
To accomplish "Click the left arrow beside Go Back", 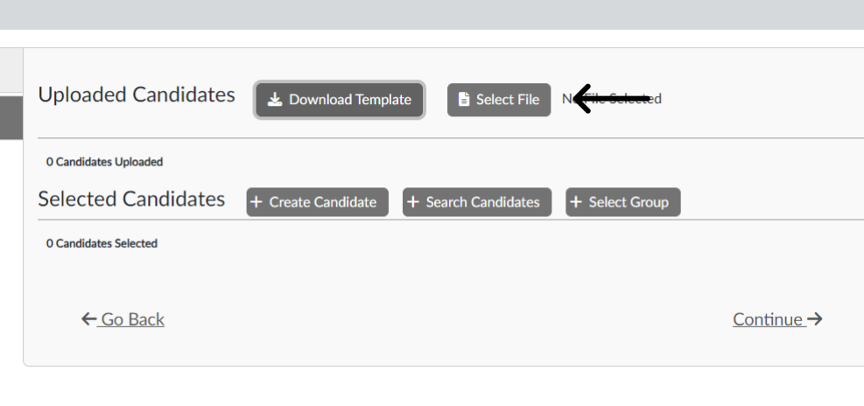I will tap(88, 319).
